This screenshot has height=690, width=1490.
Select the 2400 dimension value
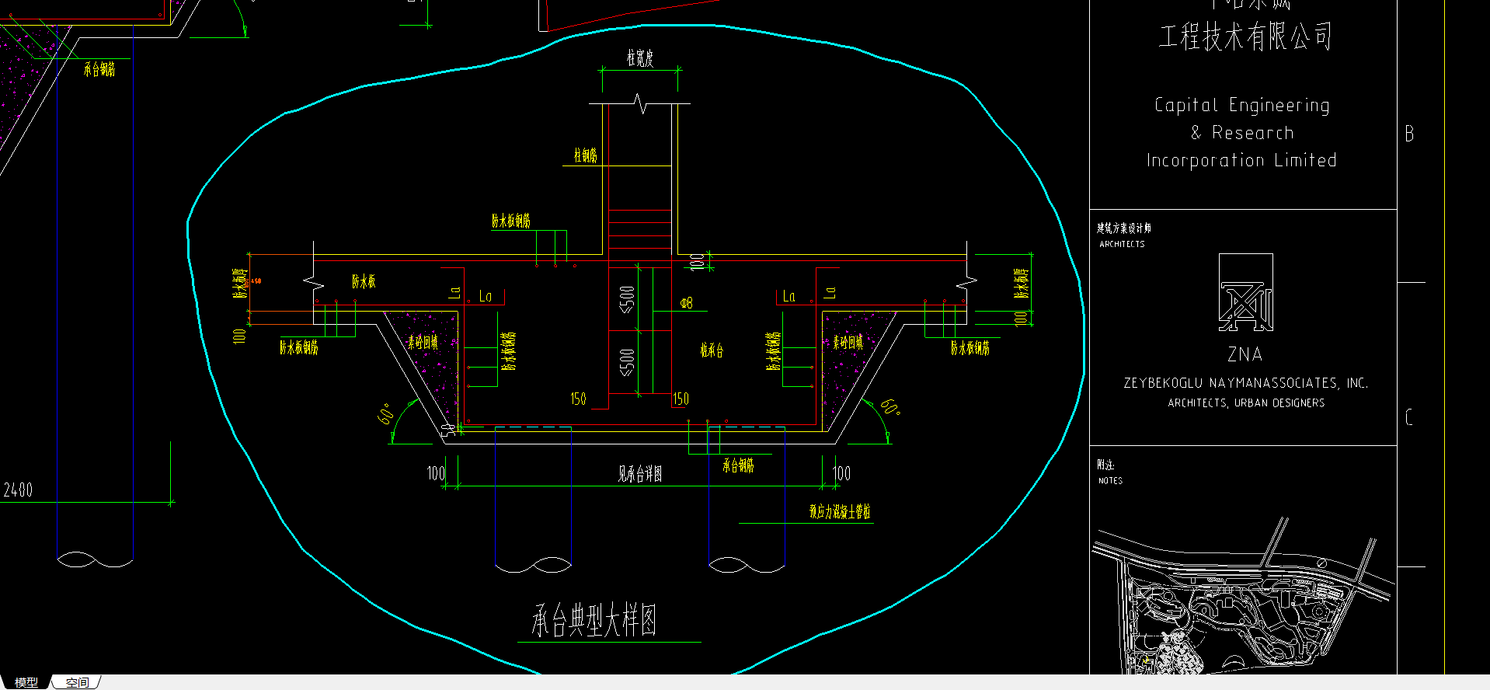click(x=18, y=490)
